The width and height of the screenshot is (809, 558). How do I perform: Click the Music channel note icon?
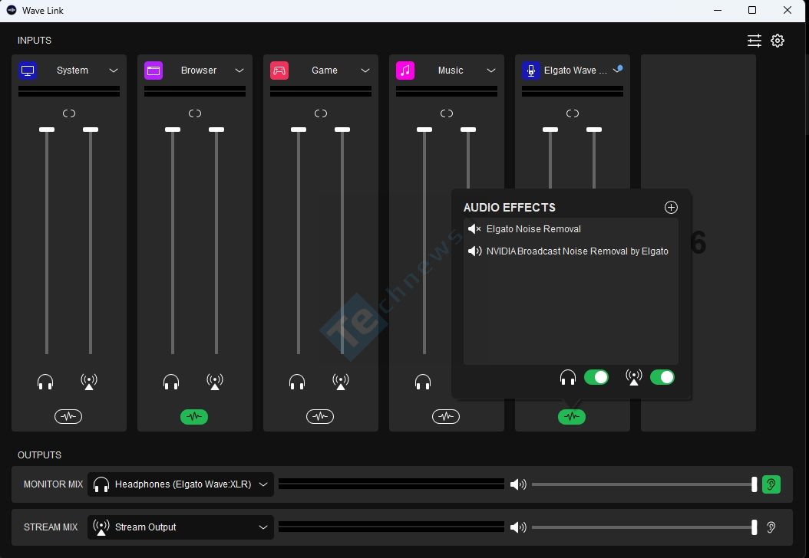(x=405, y=71)
